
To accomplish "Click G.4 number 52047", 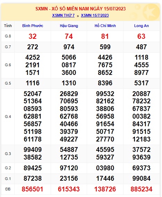I will coord(33,94).
